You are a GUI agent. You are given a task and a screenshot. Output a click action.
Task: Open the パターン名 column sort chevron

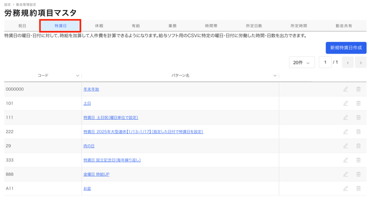[275, 75]
